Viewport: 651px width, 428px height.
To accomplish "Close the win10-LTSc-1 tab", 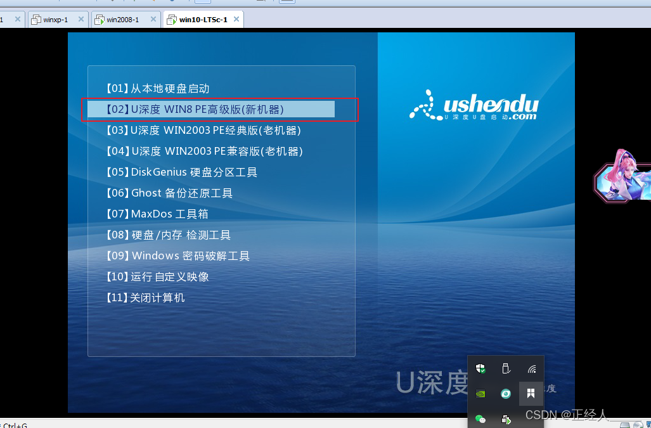I will pos(236,19).
